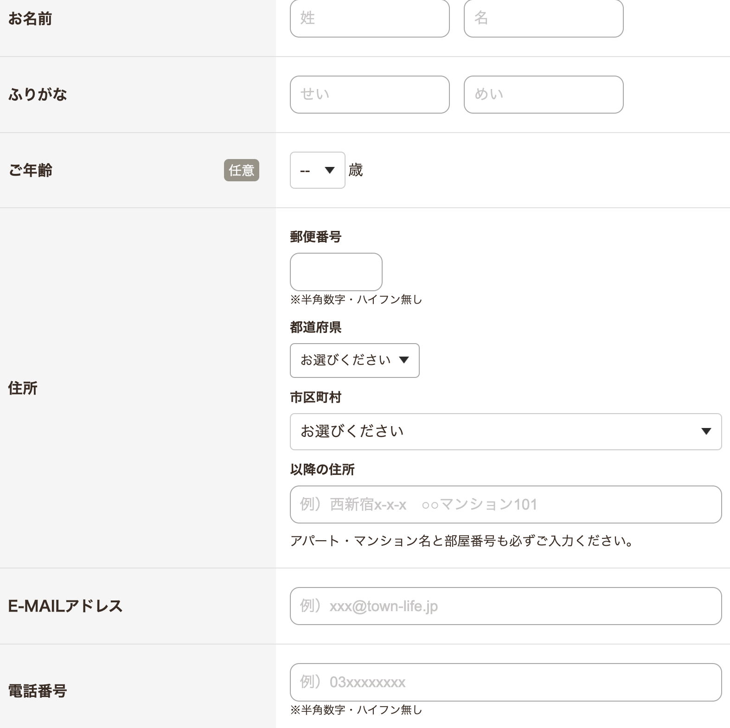
Task: Click the 任意 badge next to ご年齢
Action: (x=242, y=170)
